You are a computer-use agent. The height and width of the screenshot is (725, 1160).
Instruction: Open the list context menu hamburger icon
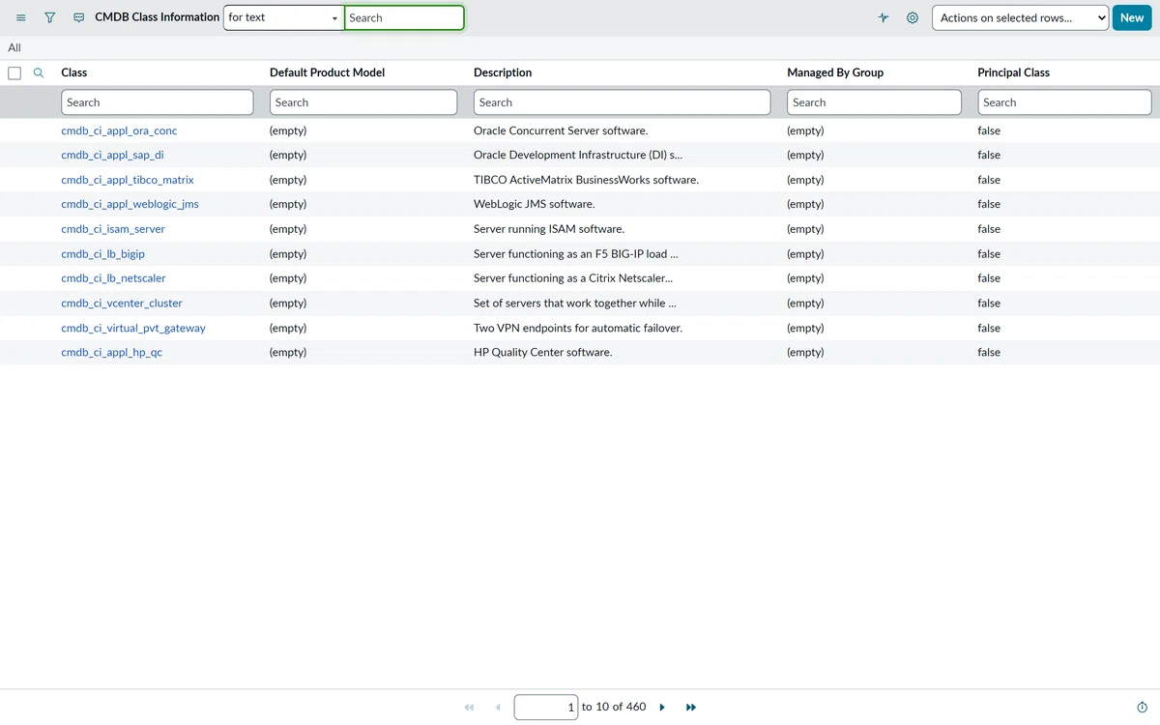[21, 17]
